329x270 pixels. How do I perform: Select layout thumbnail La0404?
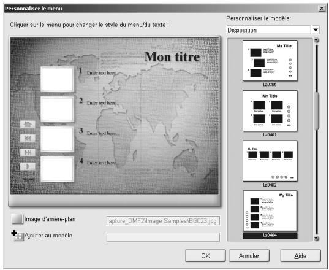click(270, 211)
